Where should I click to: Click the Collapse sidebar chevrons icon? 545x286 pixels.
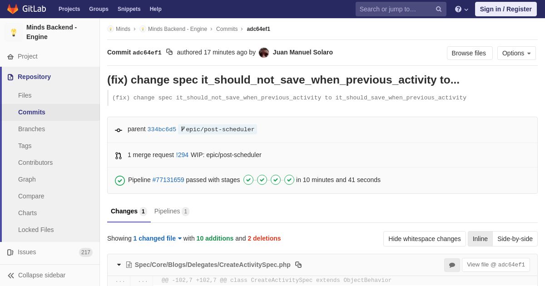pyautogui.click(x=11, y=276)
